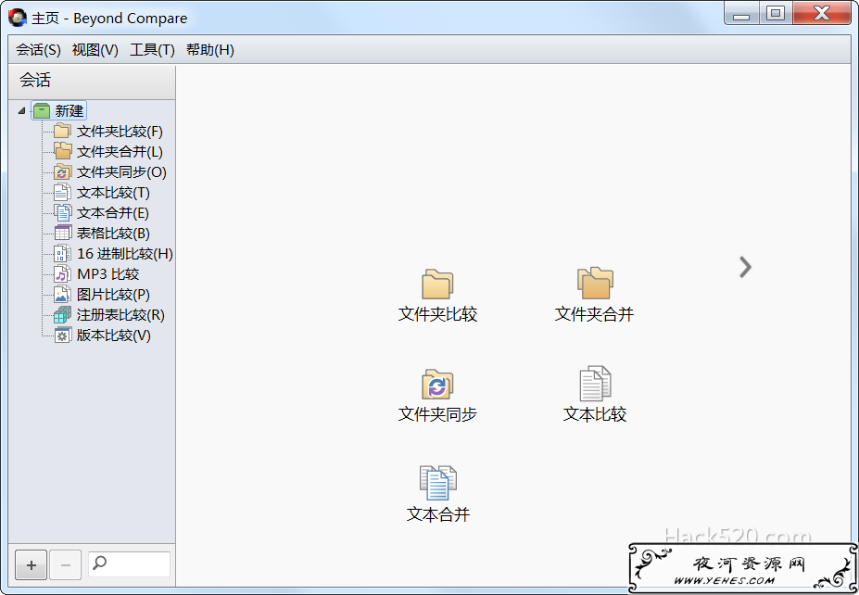This screenshot has width=859, height=595.
Task: Select 表格比较(B) text in session tree
Action: (113, 234)
